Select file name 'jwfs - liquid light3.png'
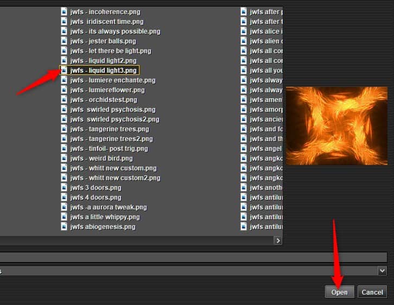This screenshot has width=394, height=305. point(103,71)
